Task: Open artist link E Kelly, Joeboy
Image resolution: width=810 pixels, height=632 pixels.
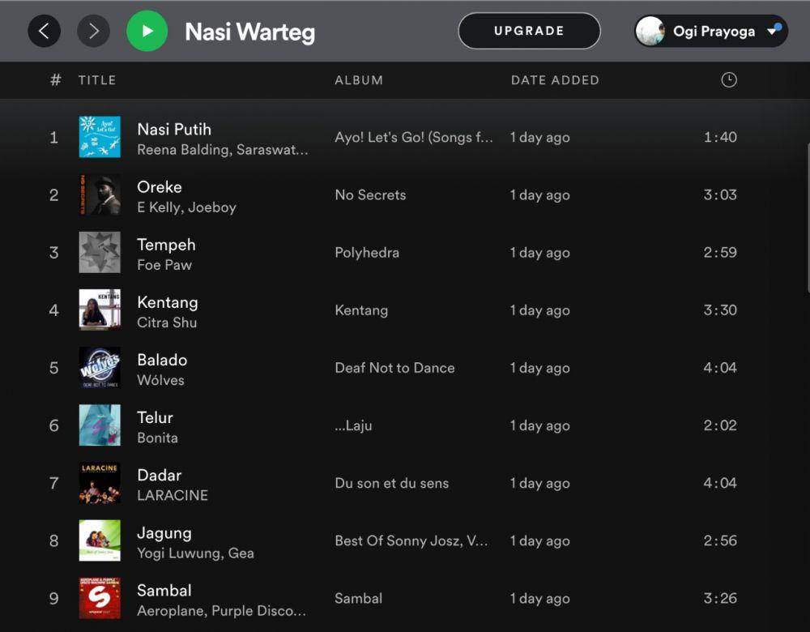Action: [x=186, y=207]
